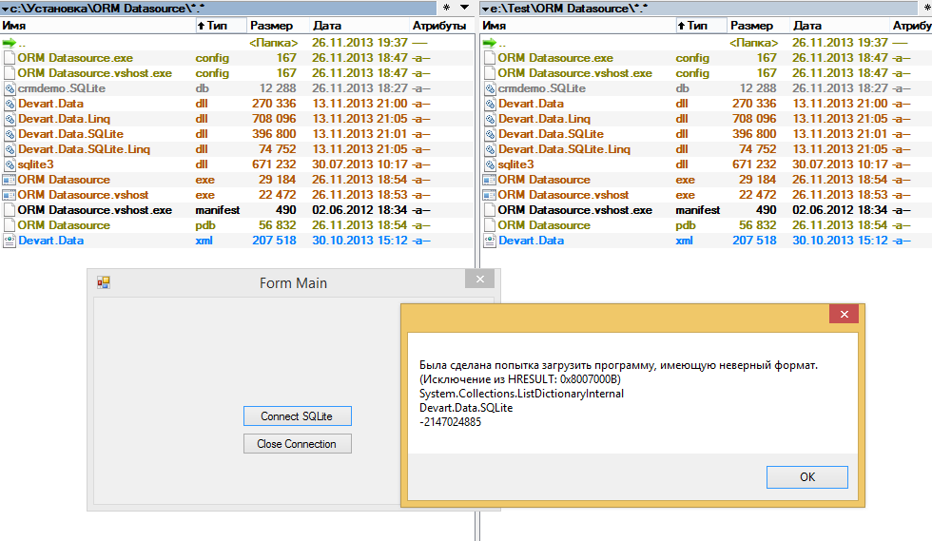
Task: Click the ORM Datasource.exe config icon in left panel
Action: click(x=10, y=58)
